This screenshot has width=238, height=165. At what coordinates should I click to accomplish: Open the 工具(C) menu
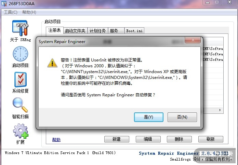[11, 12]
